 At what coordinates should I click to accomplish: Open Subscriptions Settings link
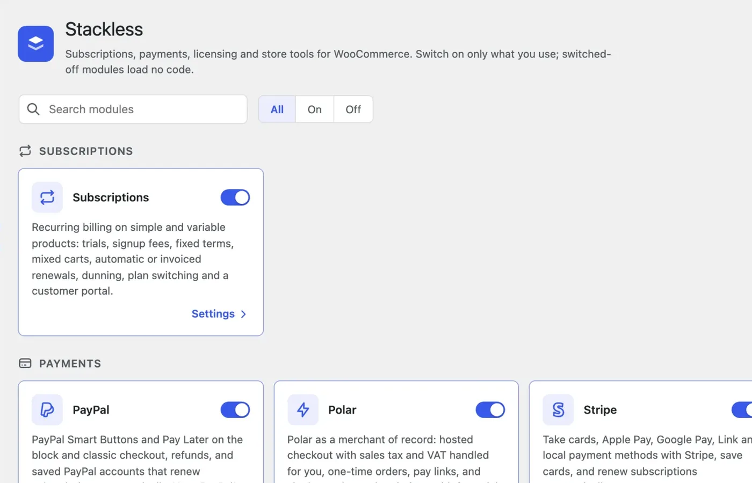point(219,313)
